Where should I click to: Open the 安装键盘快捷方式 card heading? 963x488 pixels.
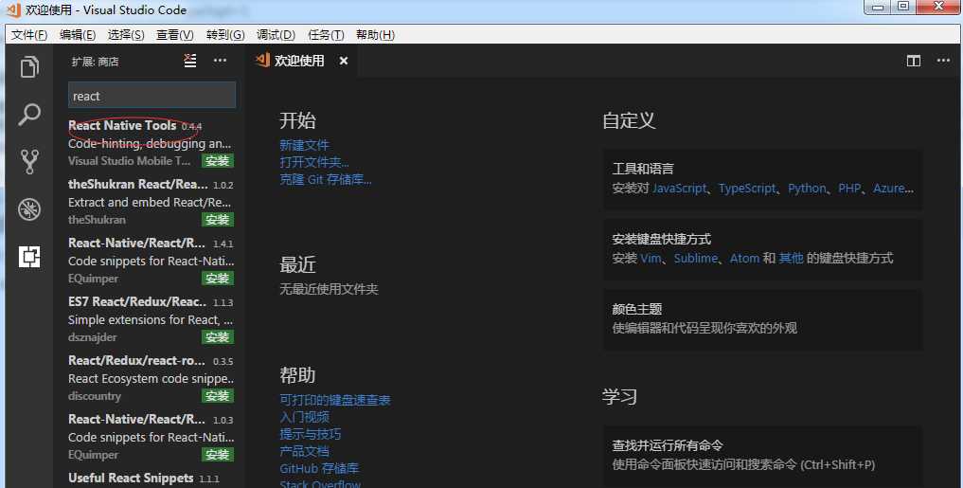[x=662, y=239]
